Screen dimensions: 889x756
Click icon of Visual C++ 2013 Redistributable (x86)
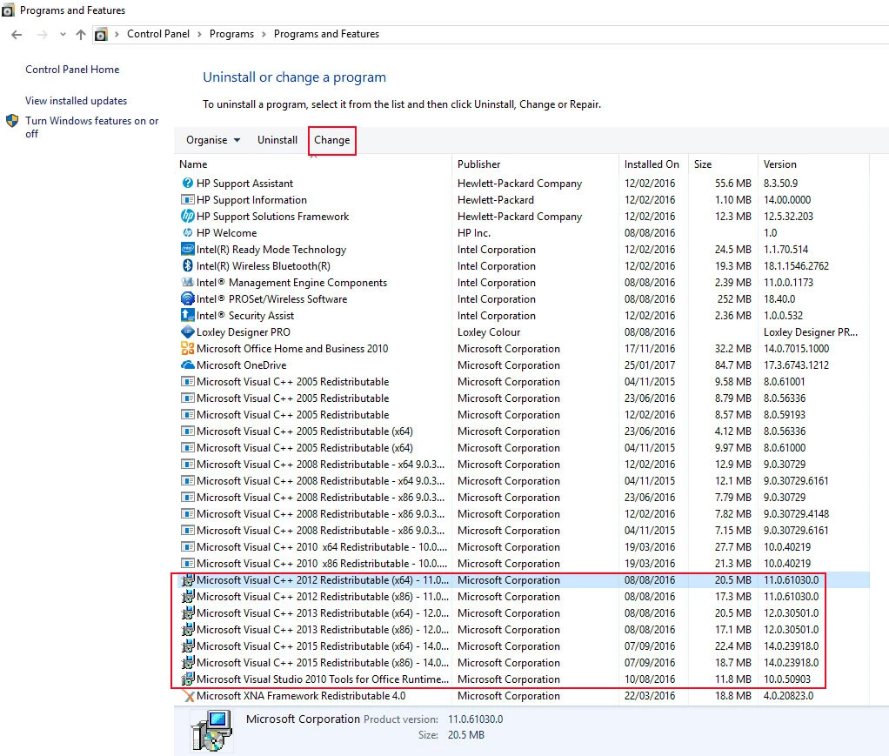[x=187, y=630]
